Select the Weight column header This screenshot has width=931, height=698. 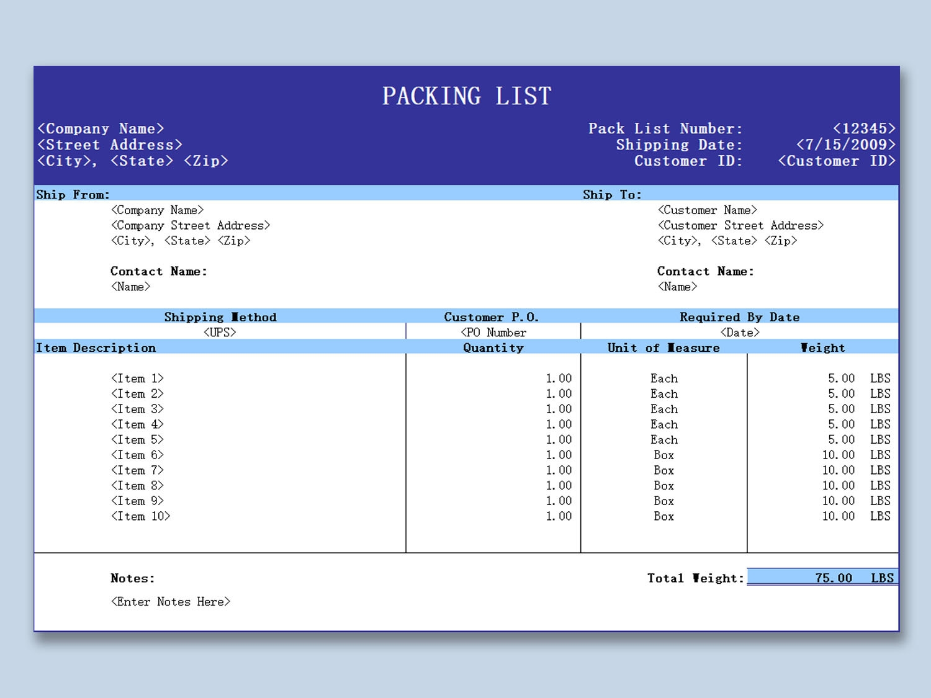click(x=822, y=347)
